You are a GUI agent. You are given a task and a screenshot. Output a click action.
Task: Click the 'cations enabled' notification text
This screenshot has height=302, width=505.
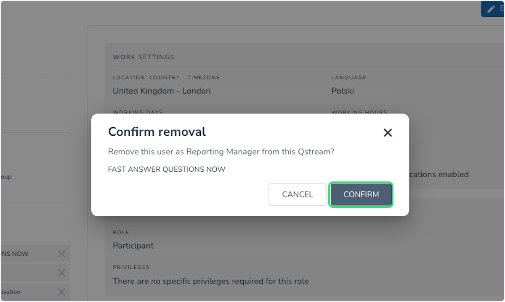(439, 174)
